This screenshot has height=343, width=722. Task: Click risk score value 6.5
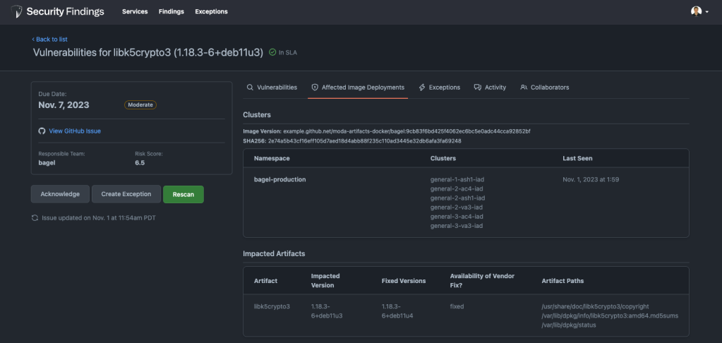140,162
